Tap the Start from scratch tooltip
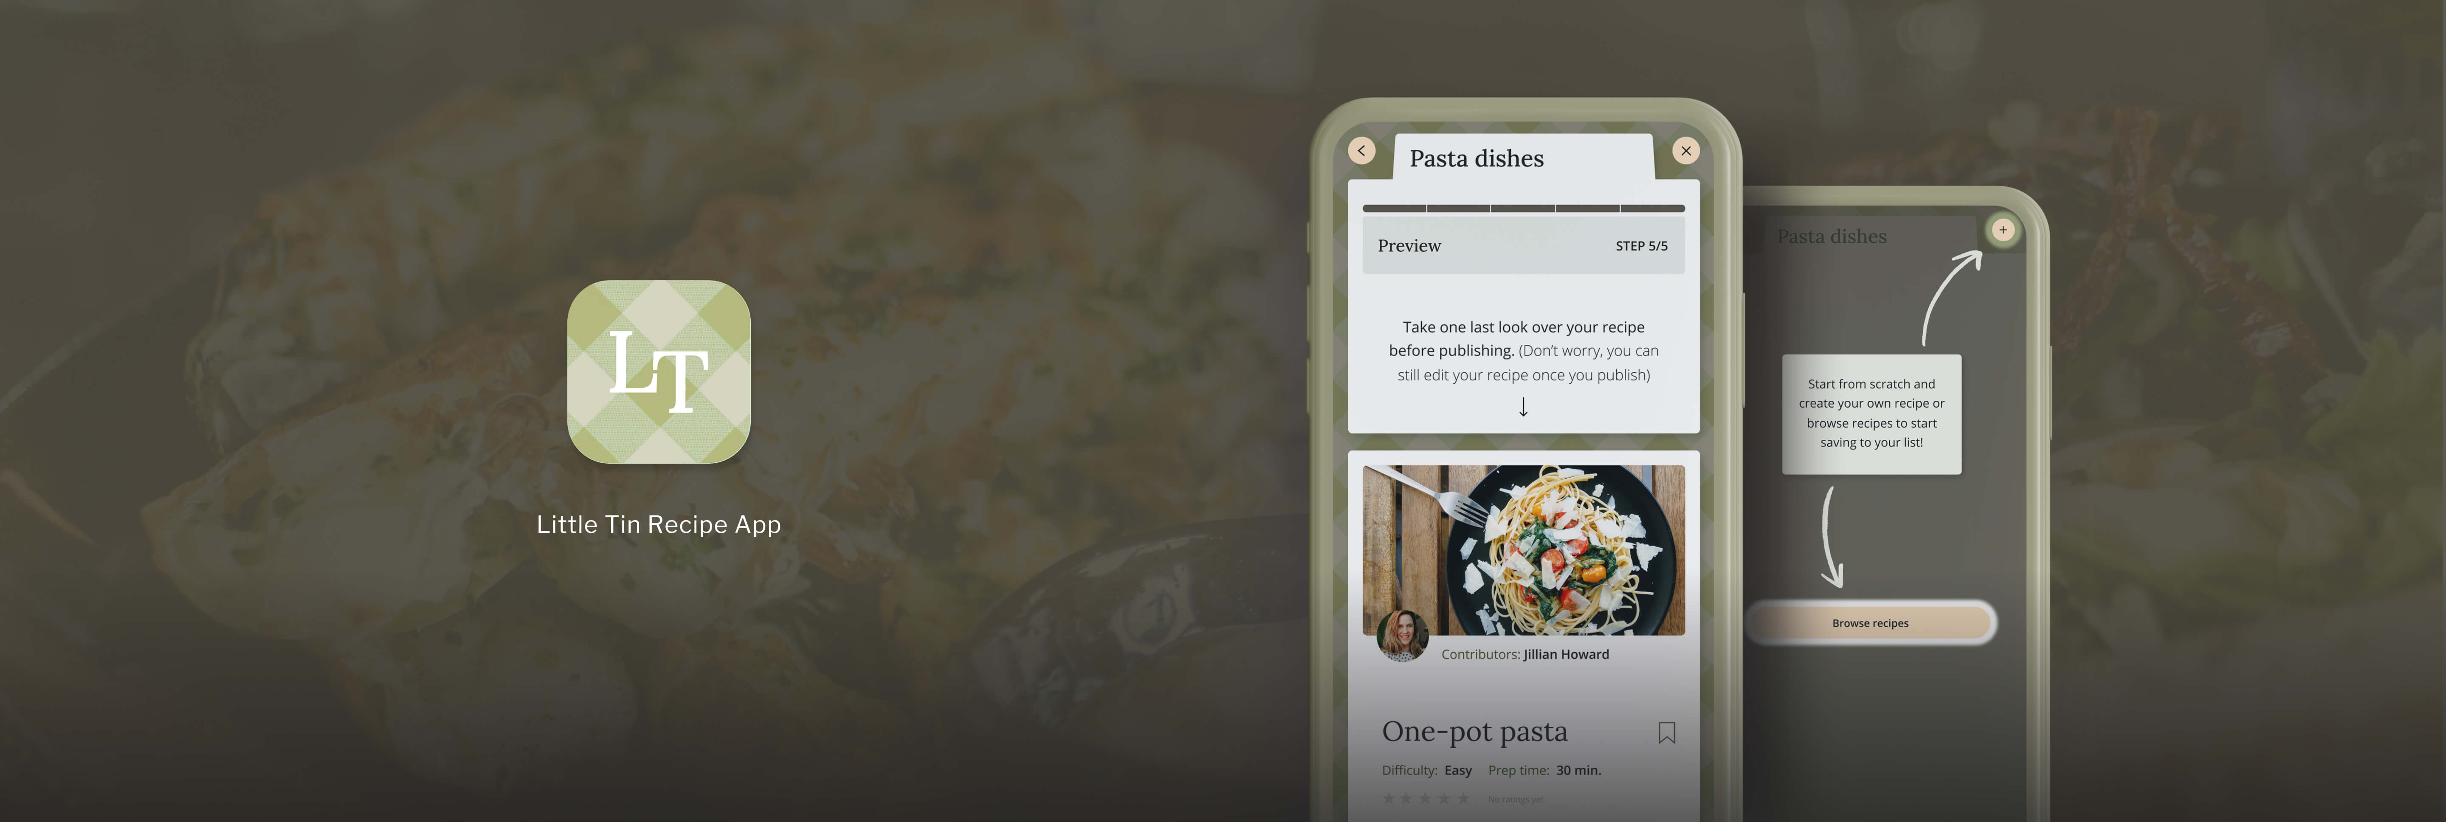The height and width of the screenshot is (822, 2446). tap(1871, 414)
